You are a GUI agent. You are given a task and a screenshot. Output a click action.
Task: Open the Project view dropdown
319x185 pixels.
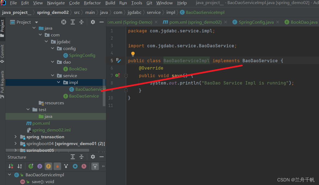(x=37, y=22)
